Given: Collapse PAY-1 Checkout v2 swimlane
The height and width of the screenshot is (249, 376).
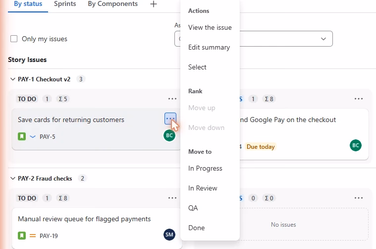Looking at the screenshot, I should click(x=13, y=79).
